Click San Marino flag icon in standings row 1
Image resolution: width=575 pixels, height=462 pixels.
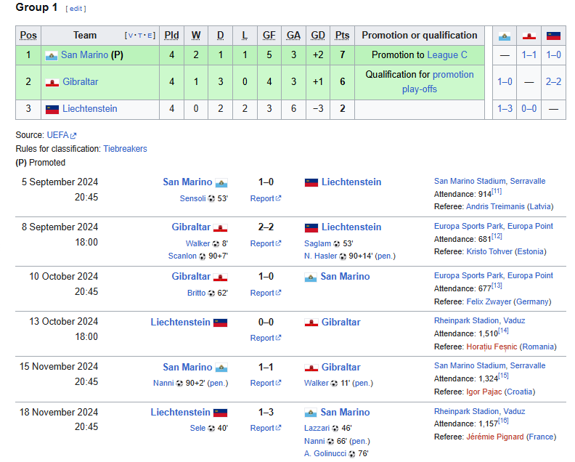tap(52, 55)
